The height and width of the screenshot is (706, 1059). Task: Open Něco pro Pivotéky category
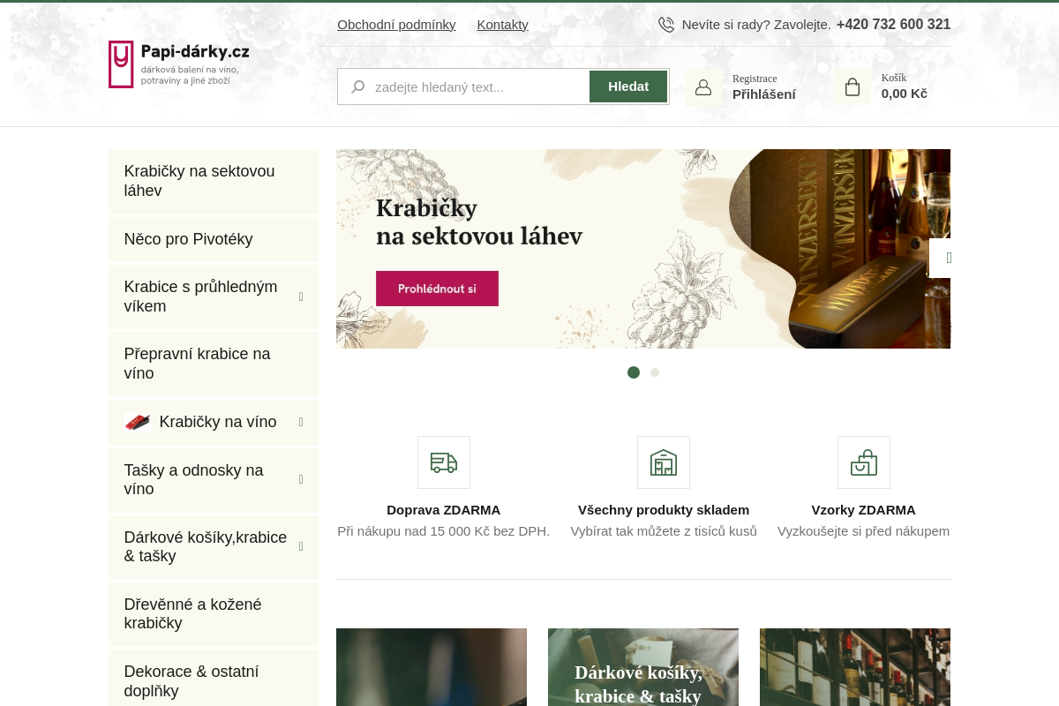point(189,239)
